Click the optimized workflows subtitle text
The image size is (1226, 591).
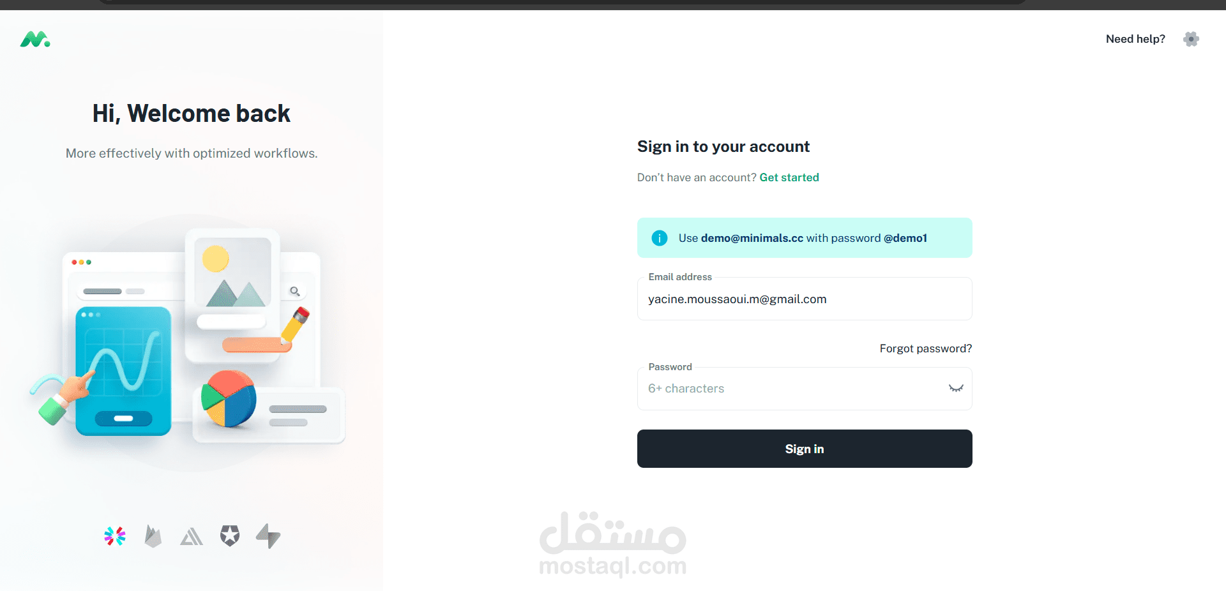192,153
